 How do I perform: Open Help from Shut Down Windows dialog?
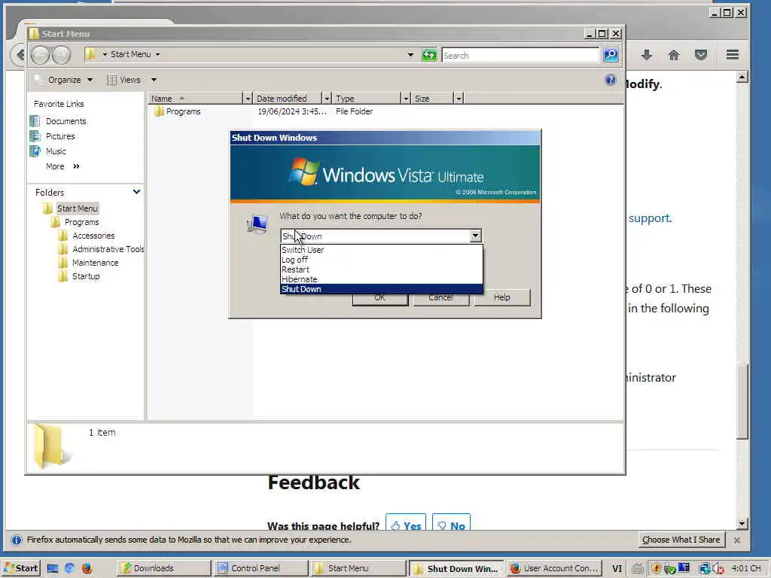(502, 297)
